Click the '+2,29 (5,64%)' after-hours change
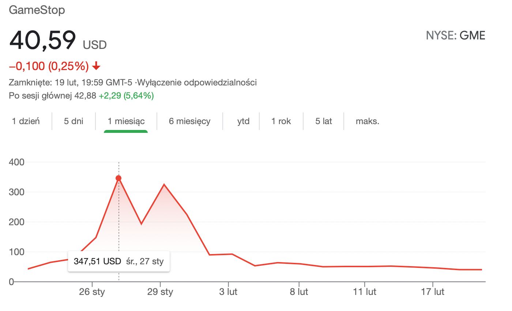This screenshot has height=311, width=512. click(x=126, y=96)
